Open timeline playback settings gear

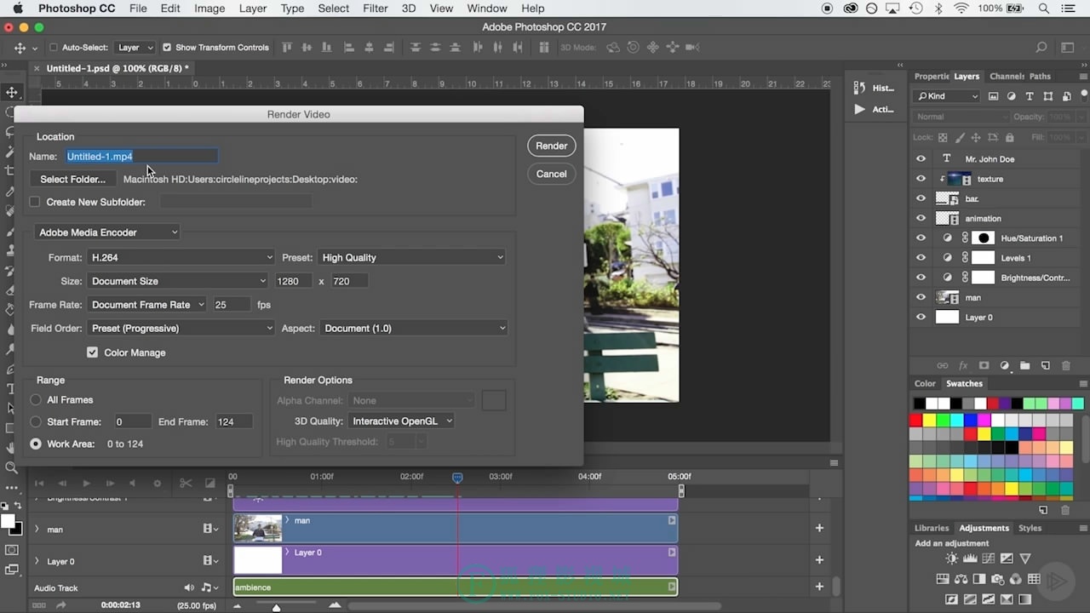[157, 484]
